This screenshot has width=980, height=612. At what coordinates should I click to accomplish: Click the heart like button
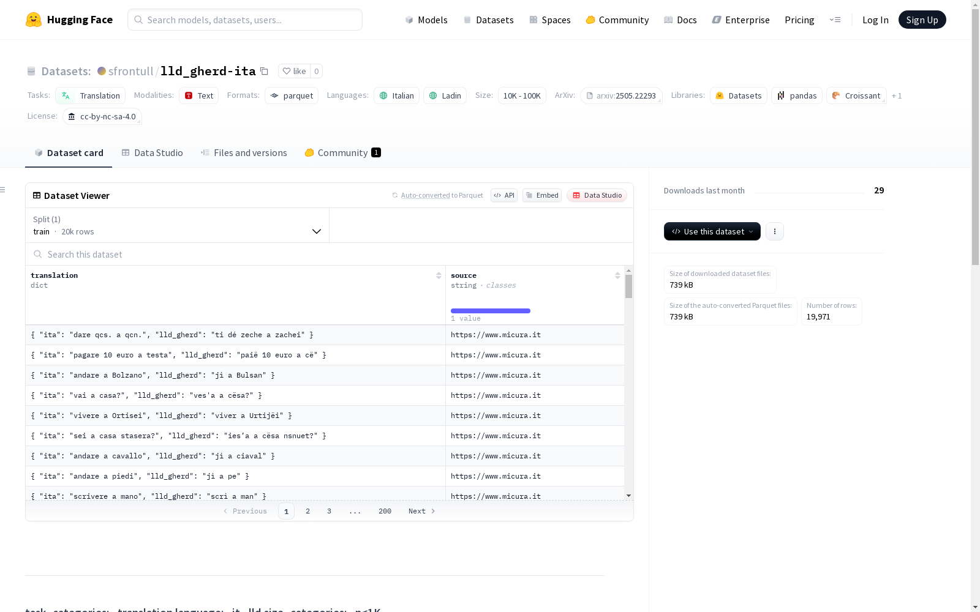pos(294,71)
